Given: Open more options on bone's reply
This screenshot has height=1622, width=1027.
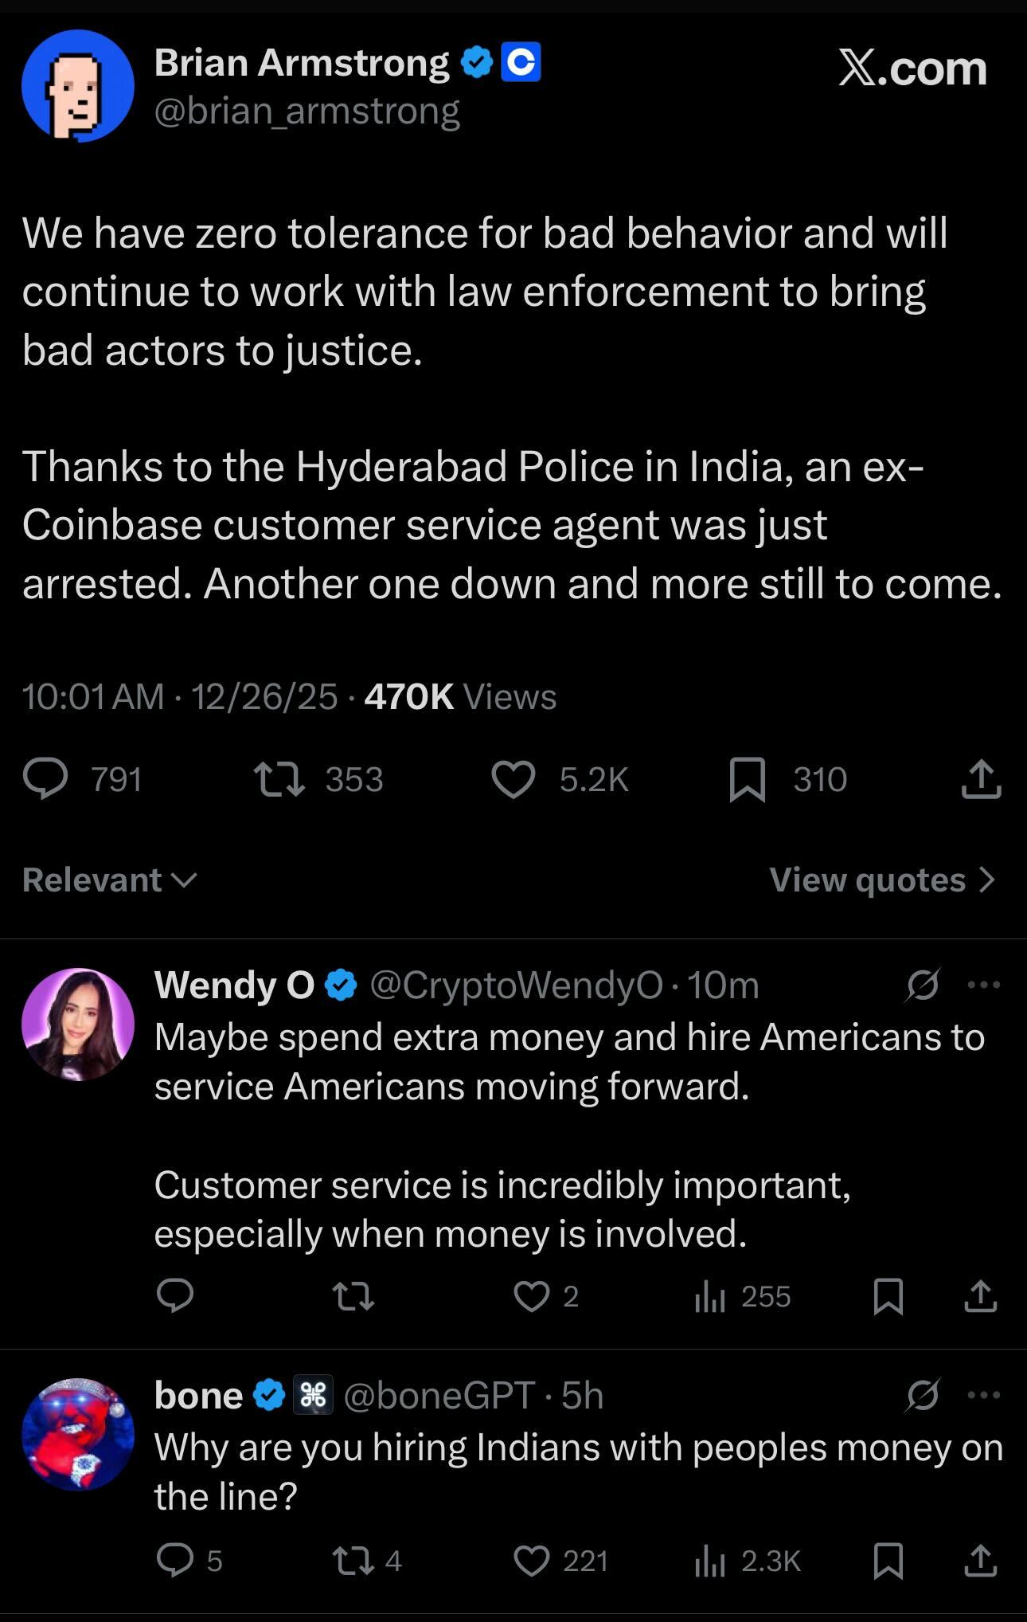Looking at the screenshot, I should pos(984,1396).
